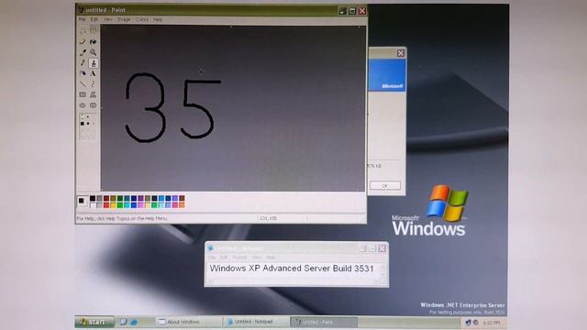This screenshot has height=330, width=587.
Task: Click the Notepad icon in its title bar
Action: [210, 247]
